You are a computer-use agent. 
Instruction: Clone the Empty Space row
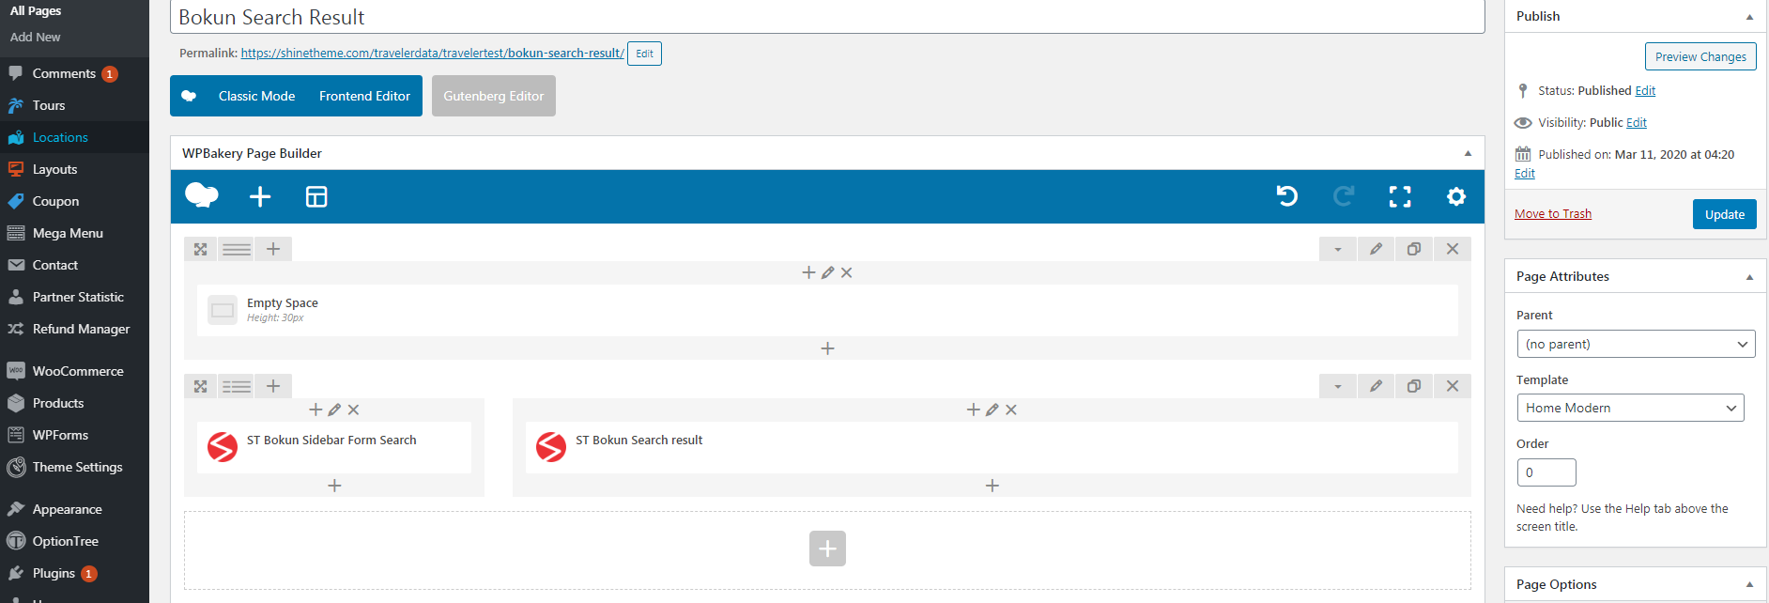pos(1414,249)
